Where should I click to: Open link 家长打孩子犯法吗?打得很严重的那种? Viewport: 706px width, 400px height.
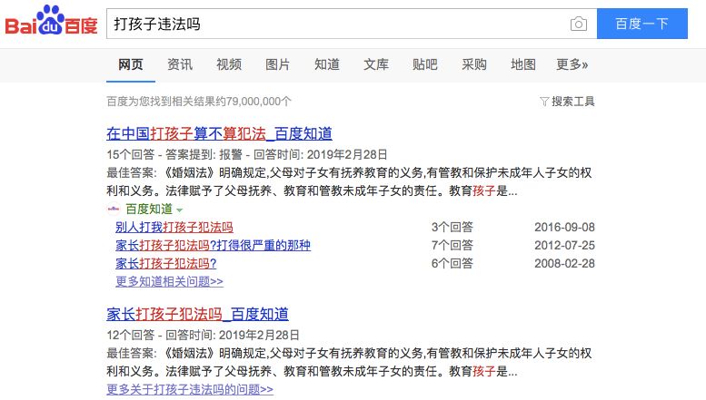(x=214, y=245)
